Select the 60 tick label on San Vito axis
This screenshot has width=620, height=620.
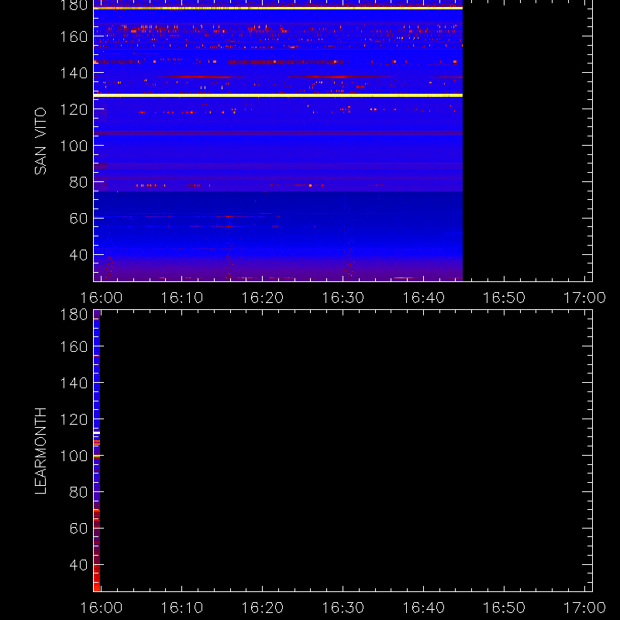coord(78,219)
